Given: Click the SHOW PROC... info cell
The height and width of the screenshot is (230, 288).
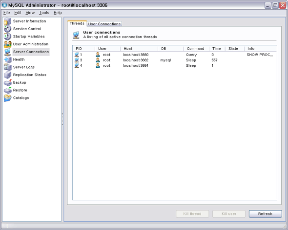Looking at the screenshot, I should point(260,55).
